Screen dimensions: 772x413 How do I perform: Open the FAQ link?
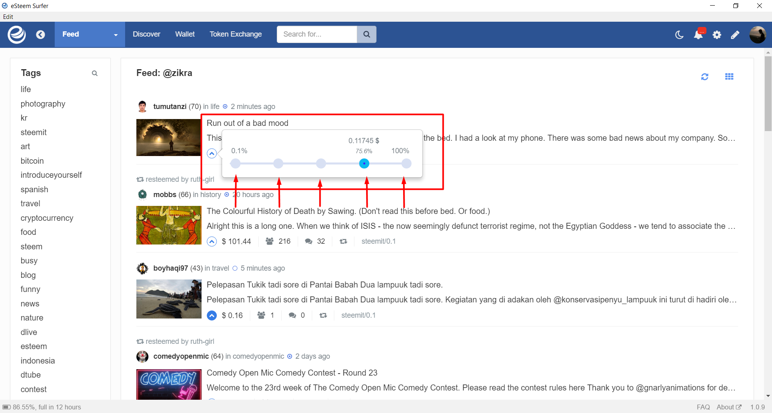coord(703,407)
